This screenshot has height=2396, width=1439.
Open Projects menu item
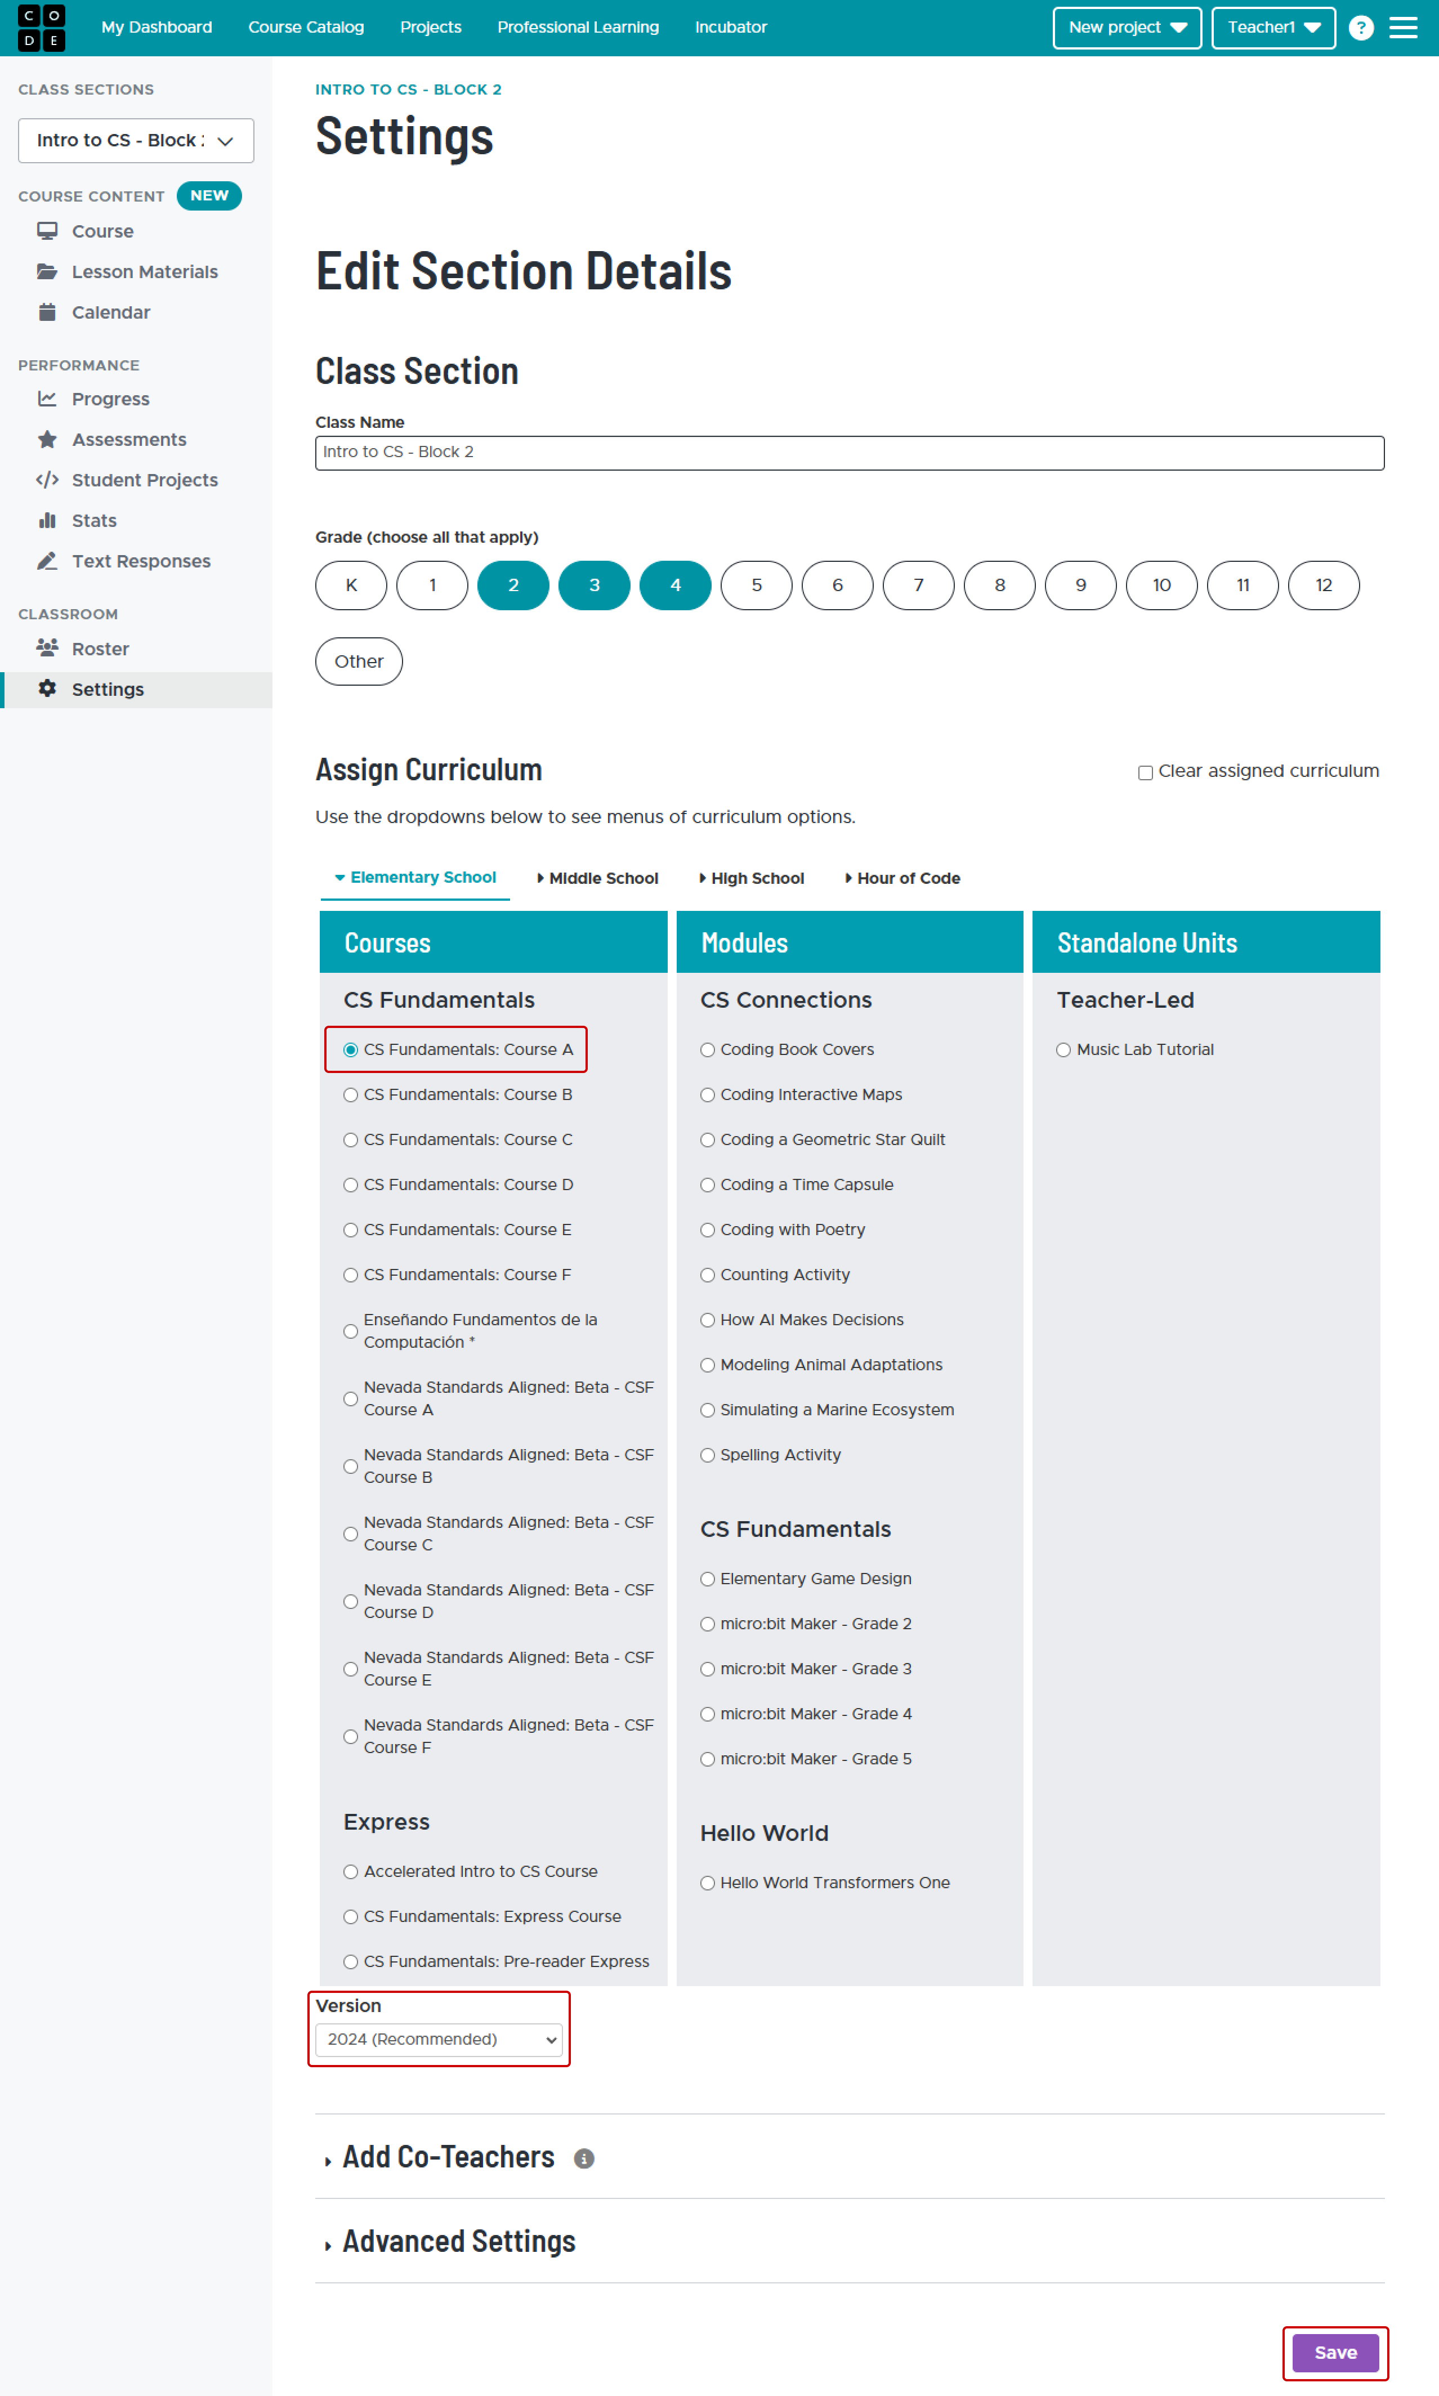point(431,27)
